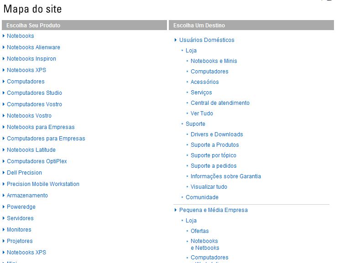This screenshot has width=339, height=263.
Task: Click arrow beside Usuários Domésticos
Action: (x=176, y=40)
